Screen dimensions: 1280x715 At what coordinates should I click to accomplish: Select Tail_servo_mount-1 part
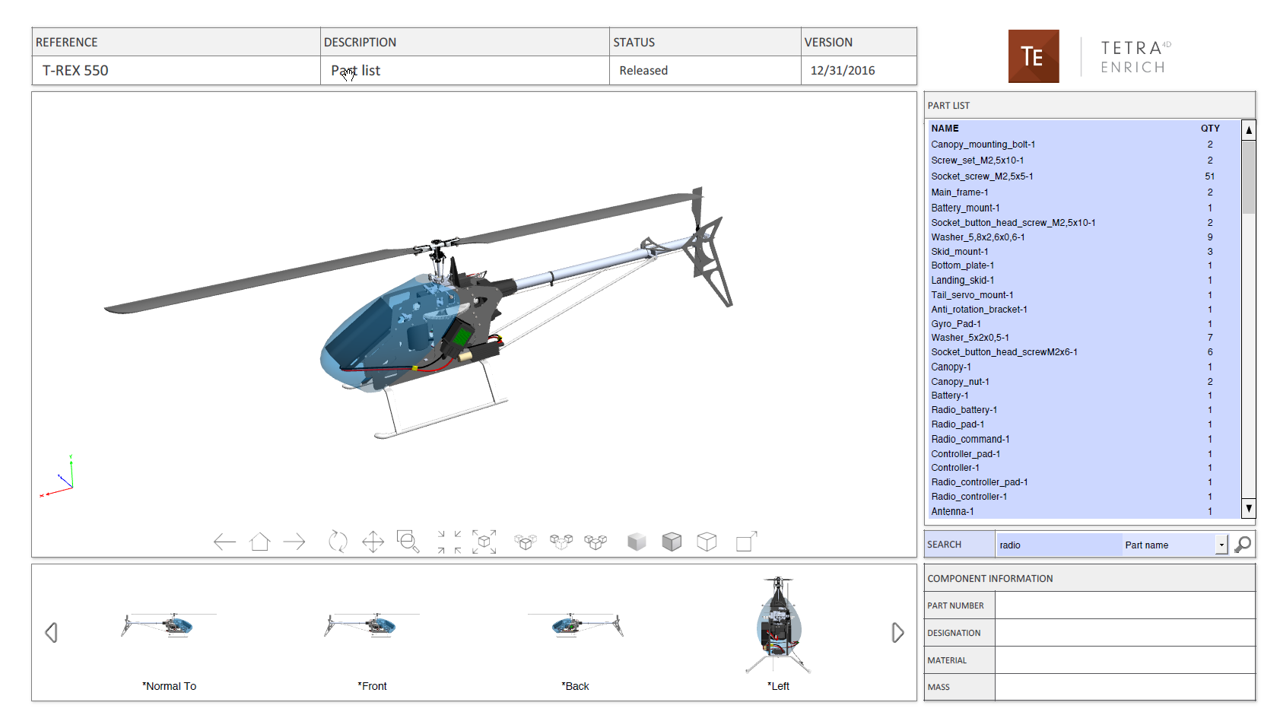[1083, 295]
